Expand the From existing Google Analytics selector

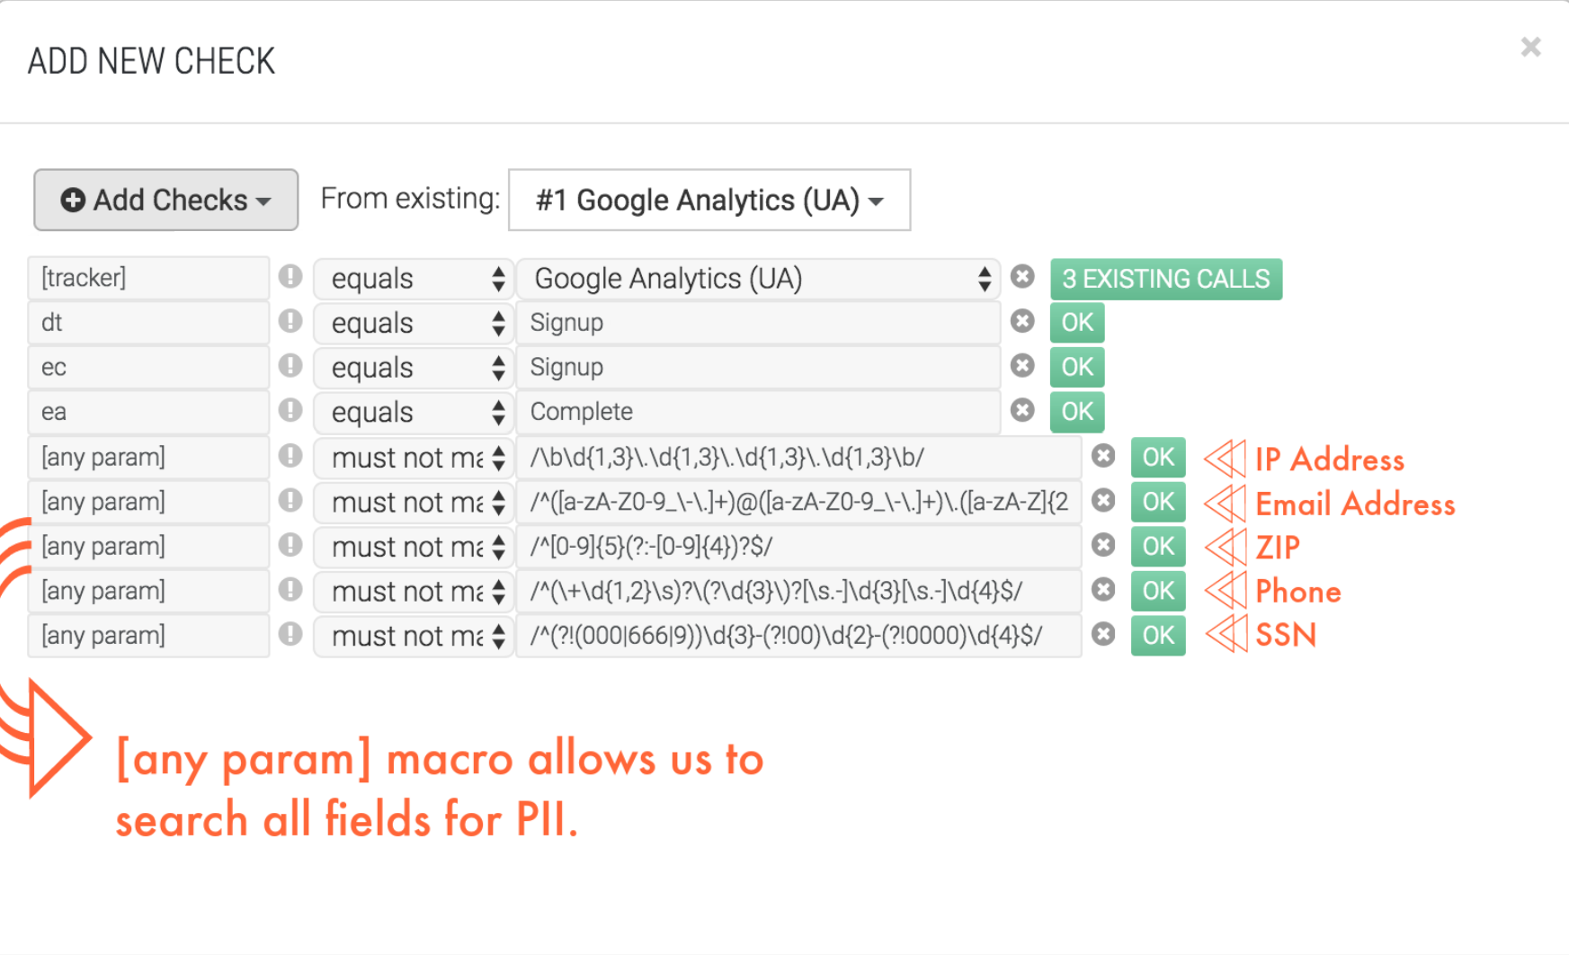tap(709, 200)
